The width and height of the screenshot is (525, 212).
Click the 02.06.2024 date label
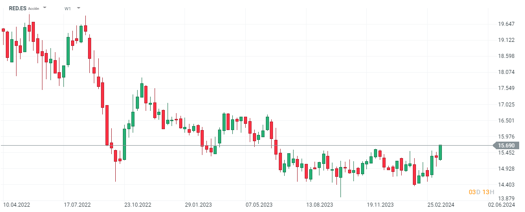[x=501, y=205]
